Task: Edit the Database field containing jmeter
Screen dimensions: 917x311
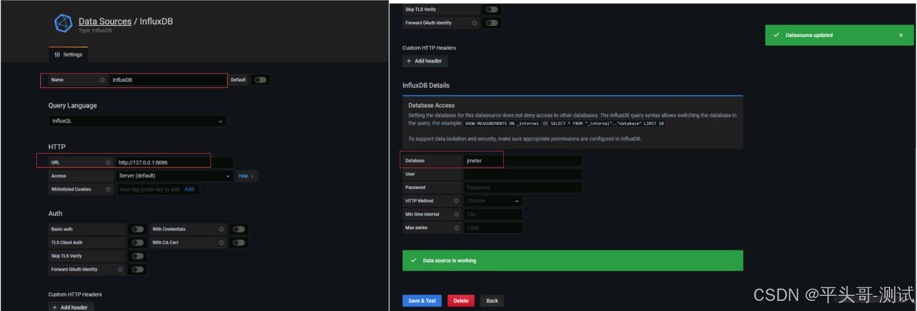Action: point(523,161)
